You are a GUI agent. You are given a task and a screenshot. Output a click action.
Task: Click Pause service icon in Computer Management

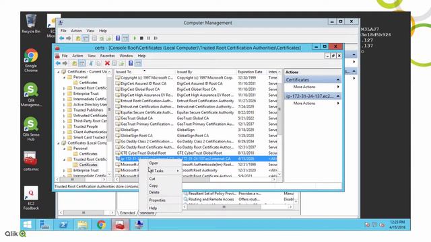point(148,38)
